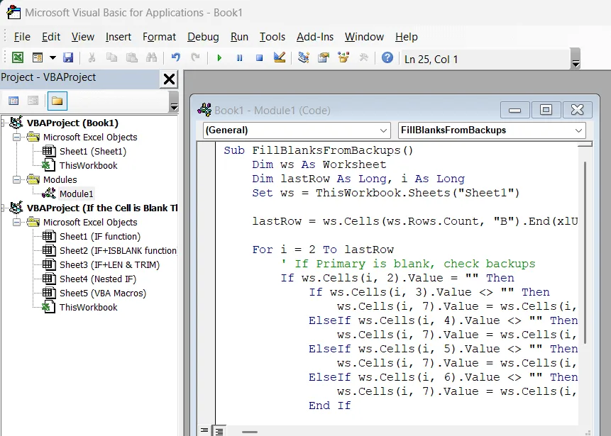Select Sheet5 (VBA Macros) tree item
611x436 pixels.
(102, 293)
